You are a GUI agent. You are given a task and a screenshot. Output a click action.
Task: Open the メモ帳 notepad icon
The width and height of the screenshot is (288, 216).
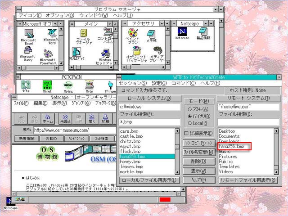click(151, 36)
